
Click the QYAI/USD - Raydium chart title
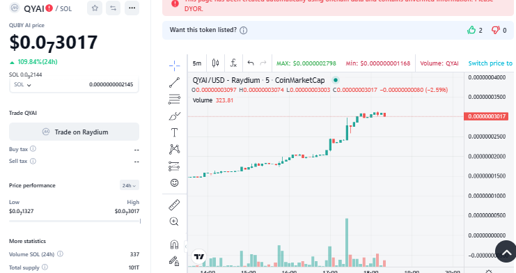click(258, 80)
